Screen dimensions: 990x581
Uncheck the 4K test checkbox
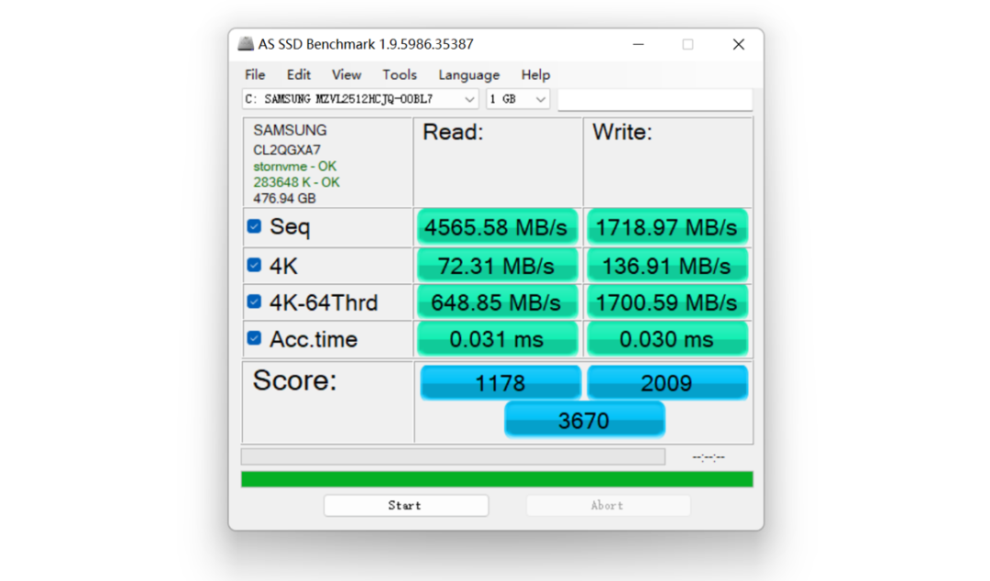pyautogui.click(x=255, y=265)
